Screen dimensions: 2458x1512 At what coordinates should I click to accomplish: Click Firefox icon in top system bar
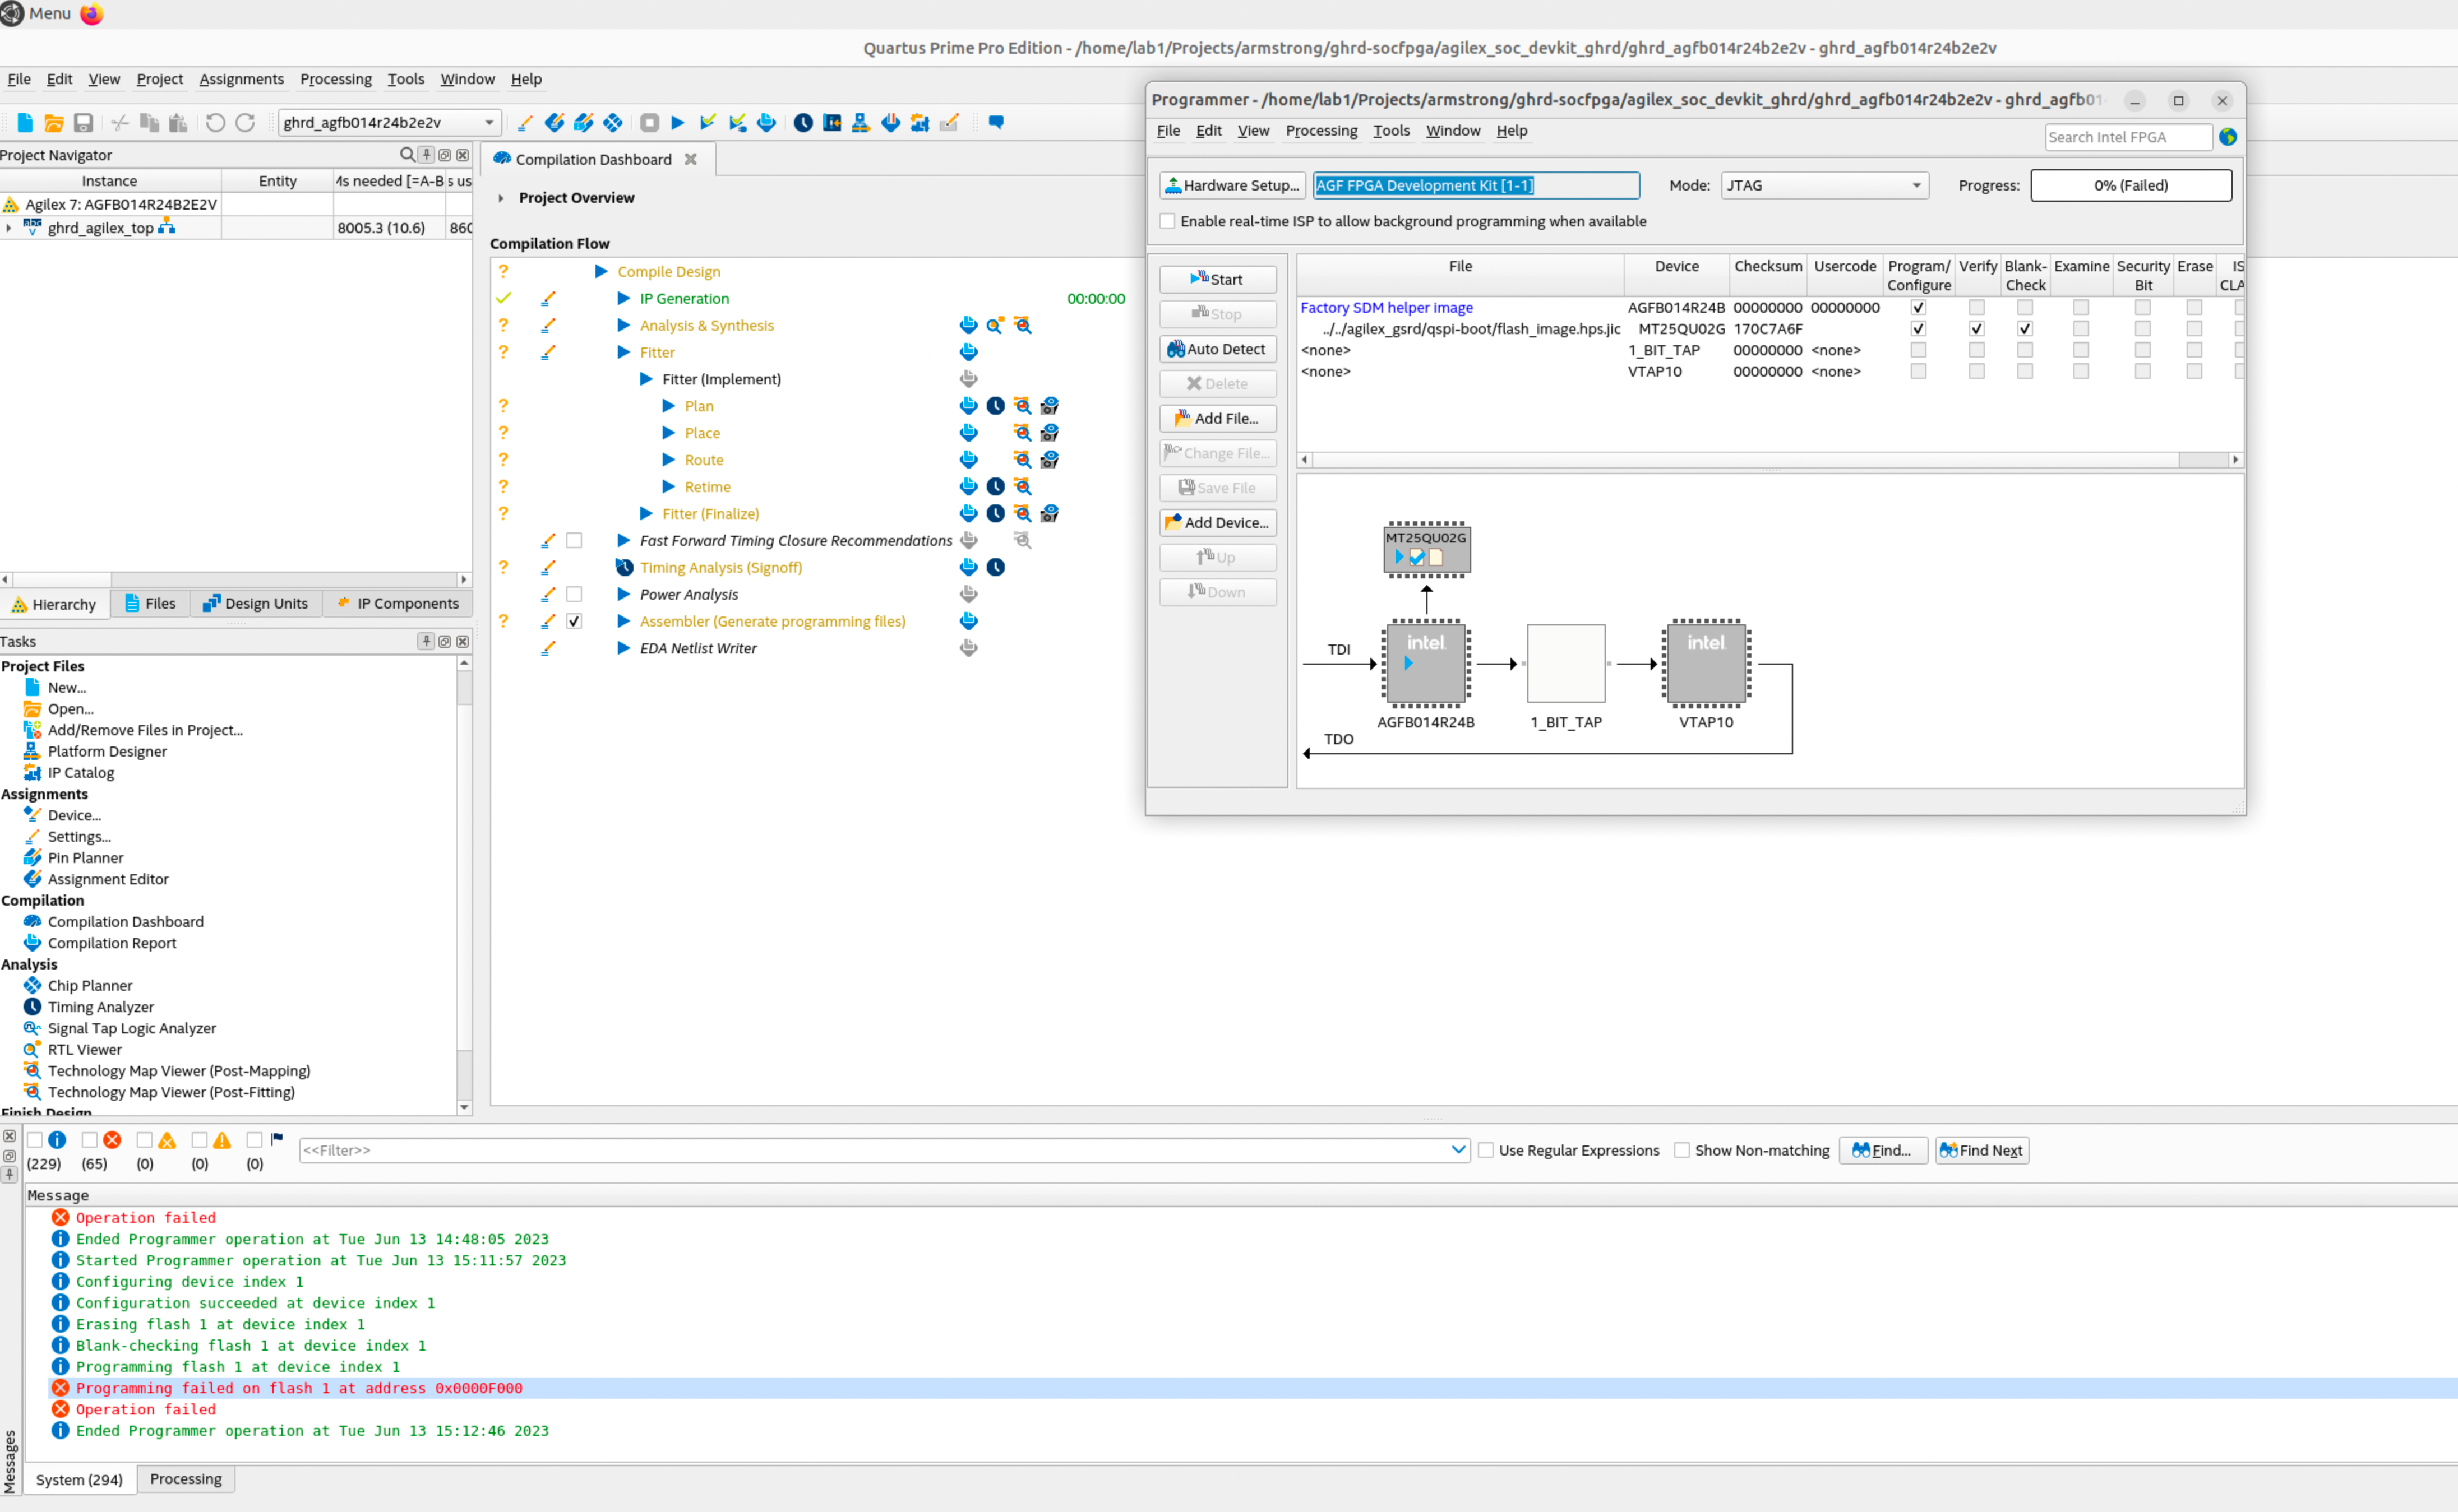[92, 14]
